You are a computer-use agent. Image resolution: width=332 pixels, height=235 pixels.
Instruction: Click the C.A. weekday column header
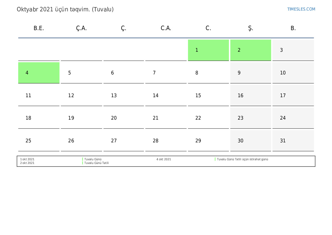click(166, 28)
